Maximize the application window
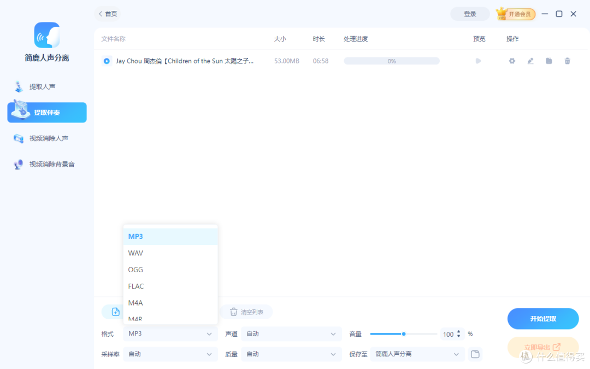The image size is (590, 369). (559, 14)
